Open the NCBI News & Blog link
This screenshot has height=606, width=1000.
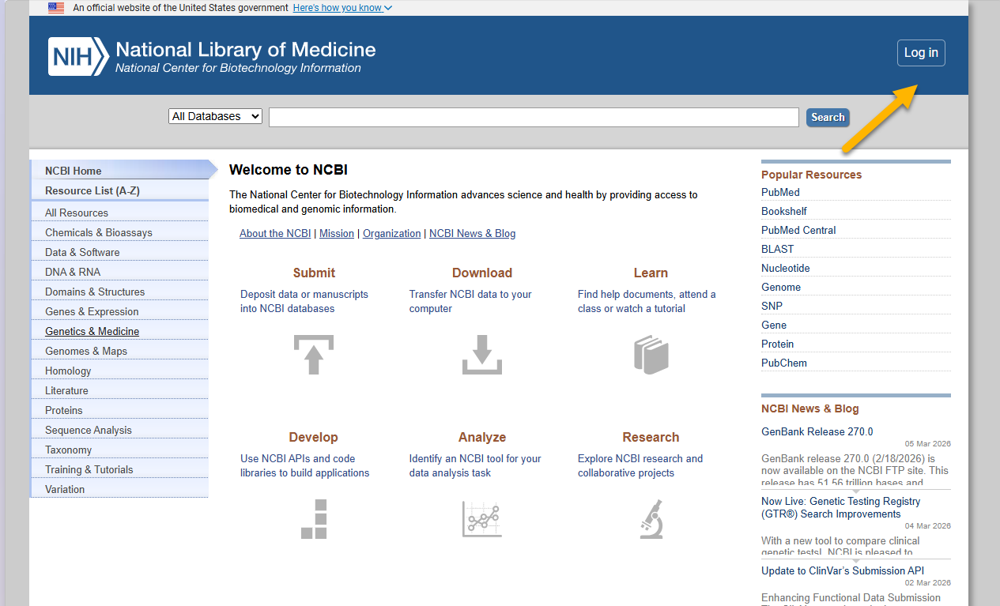472,233
